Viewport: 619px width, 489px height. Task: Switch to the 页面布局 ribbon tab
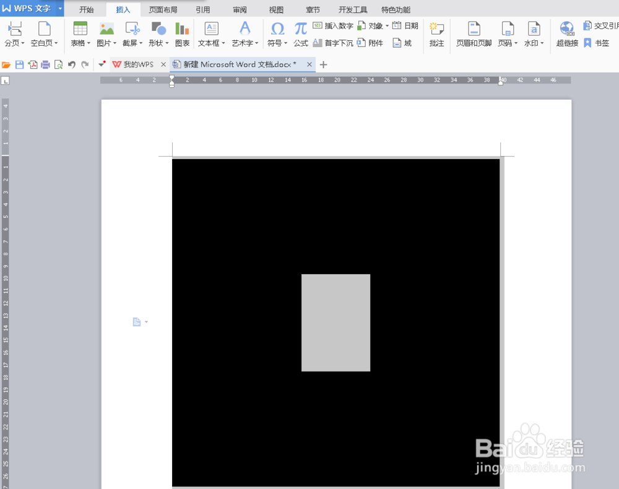coord(163,9)
